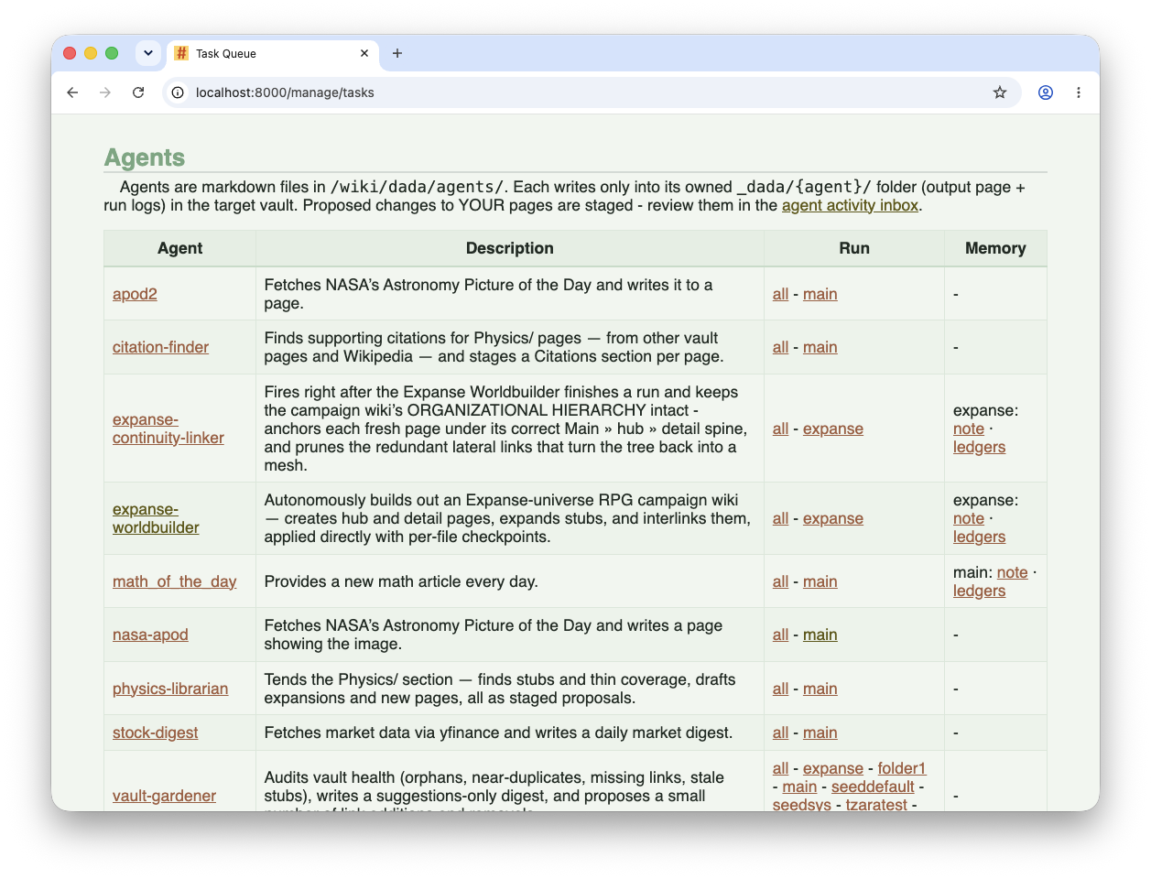Open expanse-worldbuilder memory note

969,518
